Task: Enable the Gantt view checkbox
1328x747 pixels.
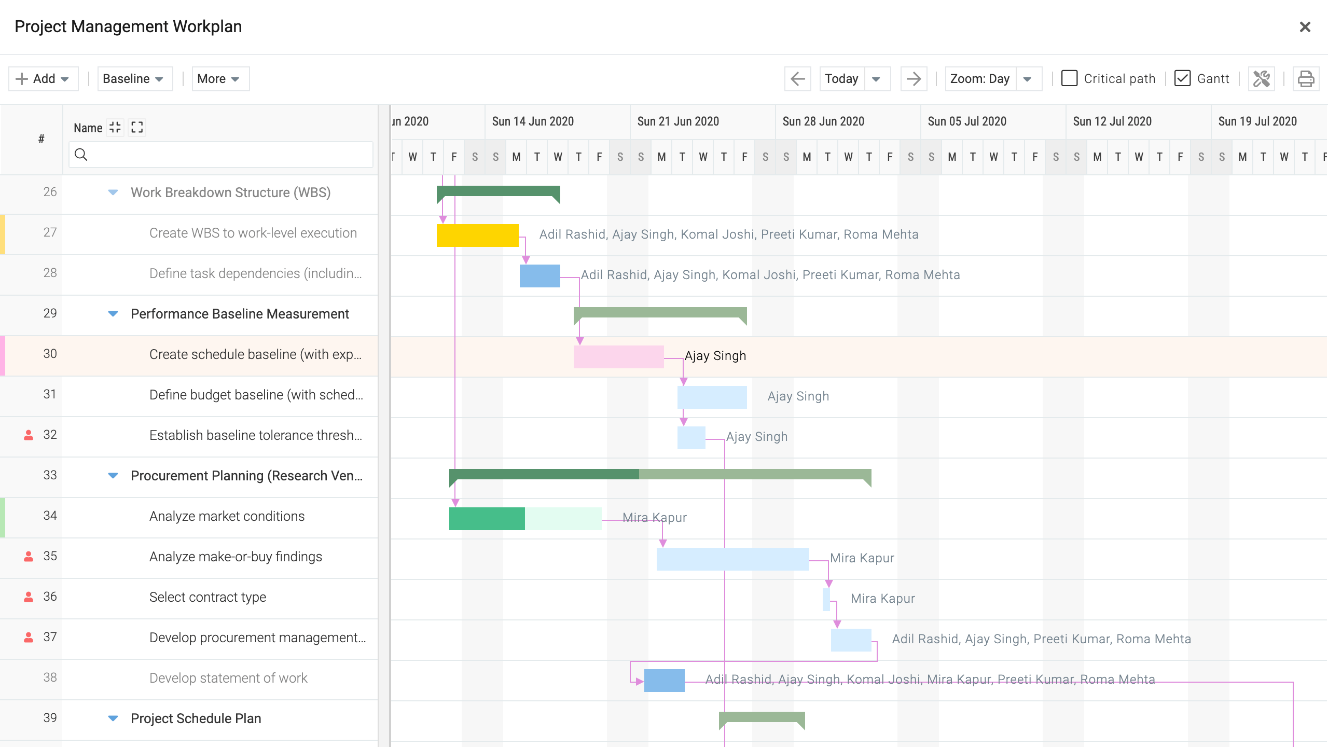Action: 1182,78
